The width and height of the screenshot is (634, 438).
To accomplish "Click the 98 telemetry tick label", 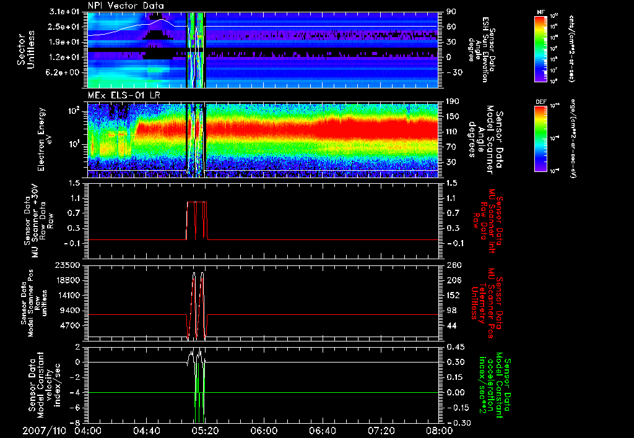I will click(x=451, y=311).
